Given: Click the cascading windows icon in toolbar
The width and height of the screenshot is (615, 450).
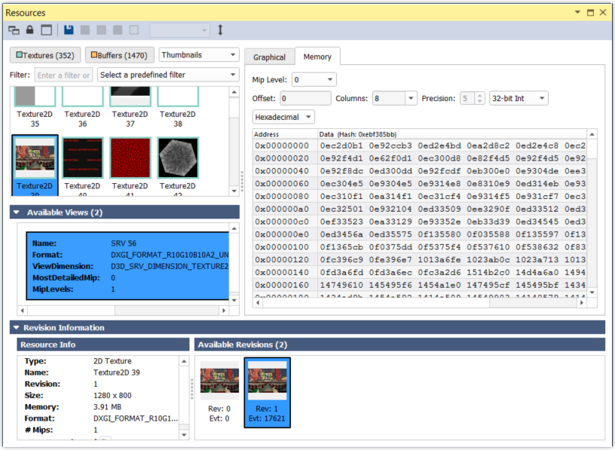Looking at the screenshot, I should coord(14,30).
